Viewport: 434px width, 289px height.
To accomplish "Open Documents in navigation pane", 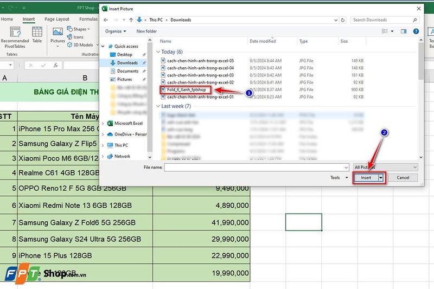I will pos(127,71).
